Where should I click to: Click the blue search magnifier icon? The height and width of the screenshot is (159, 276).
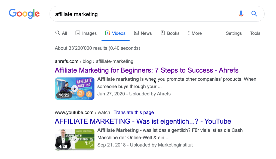click(x=254, y=14)
